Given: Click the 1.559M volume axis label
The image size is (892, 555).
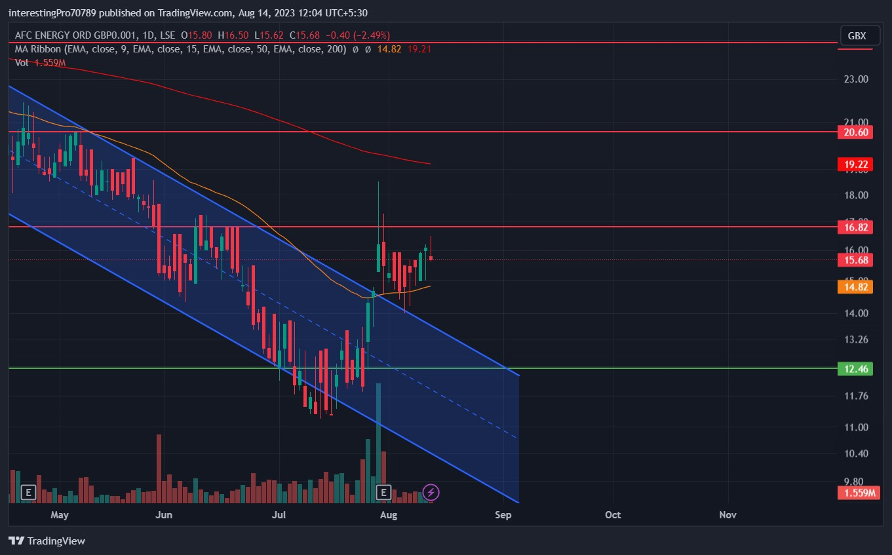Looking at the screenshot, I should (858, 493).
